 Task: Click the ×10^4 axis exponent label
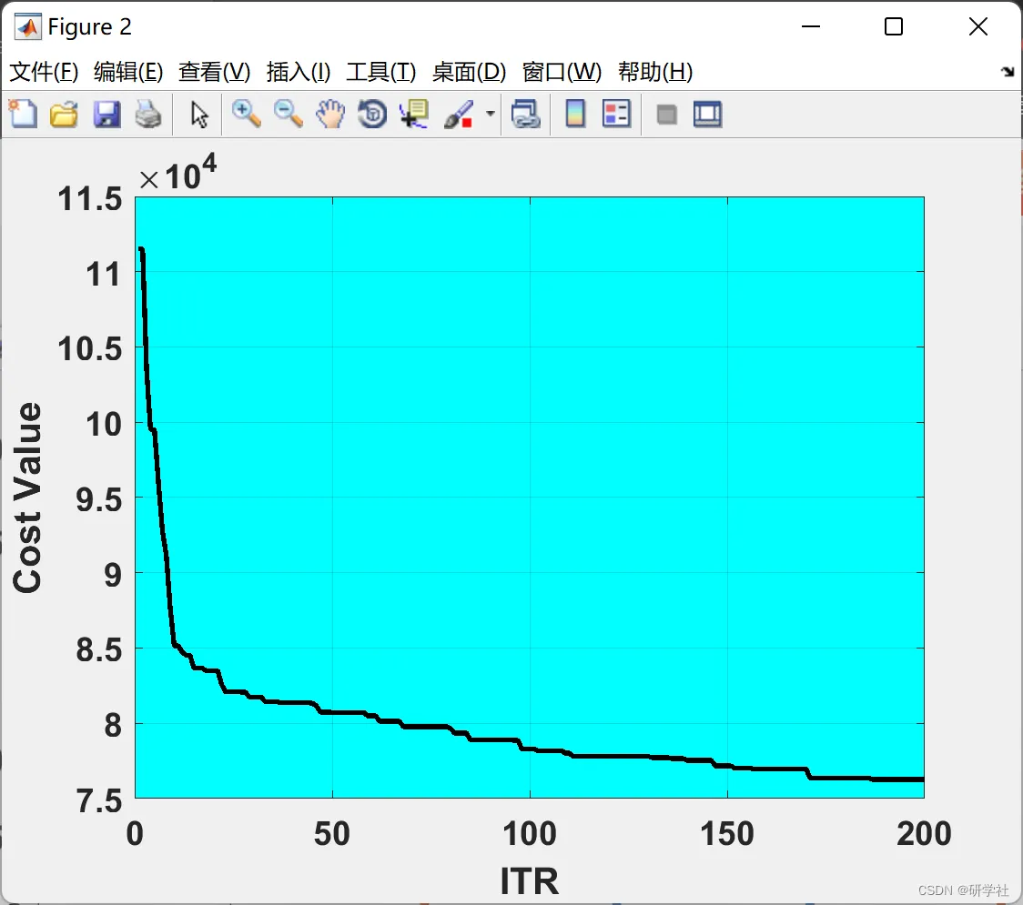click(177, 173)
